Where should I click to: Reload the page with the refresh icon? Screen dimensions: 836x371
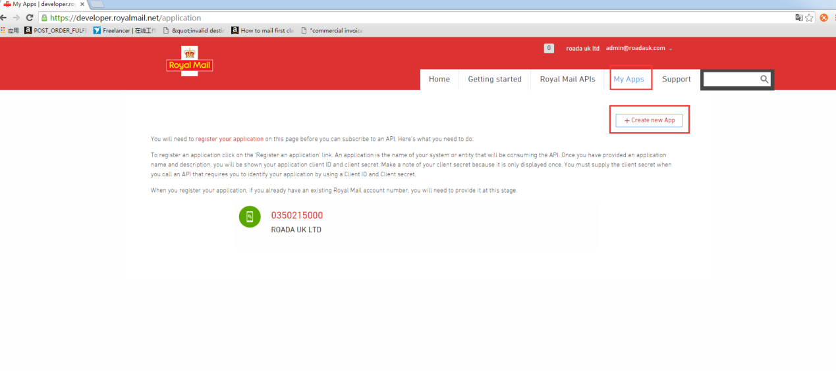pyautogui.click(x=30, y=18)
